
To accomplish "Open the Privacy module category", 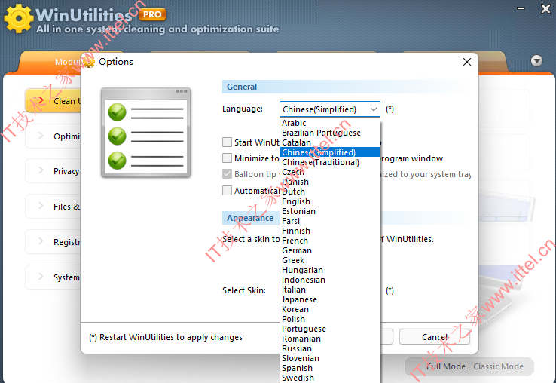I will (x=53, y=171).
